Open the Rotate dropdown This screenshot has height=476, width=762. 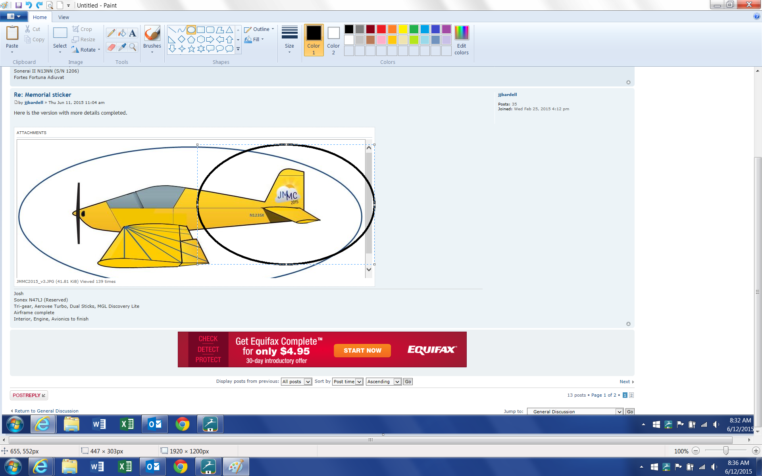(x=86, y=50)
